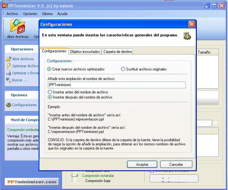This screenshot has width=228, height=190.
Task: Click the Optimizar y Enviar sidebar link
Action: click(x=25, y=73)
